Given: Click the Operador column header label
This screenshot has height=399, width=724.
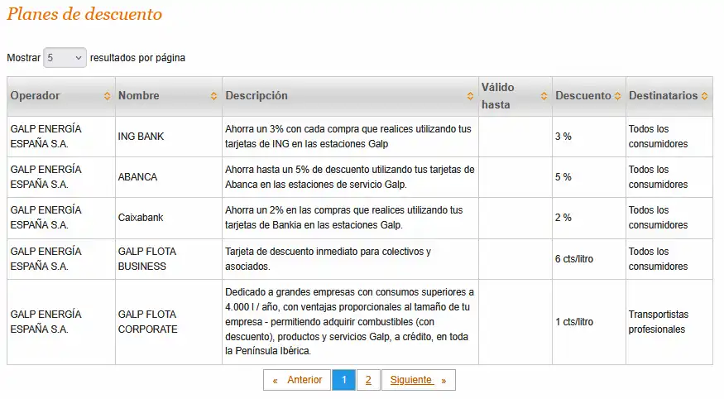Looking at the screenshot, I should (x=35, y=95).
